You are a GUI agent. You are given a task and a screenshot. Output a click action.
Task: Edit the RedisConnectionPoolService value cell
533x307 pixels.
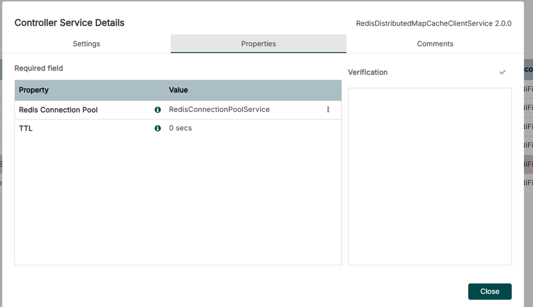point(219,109)
